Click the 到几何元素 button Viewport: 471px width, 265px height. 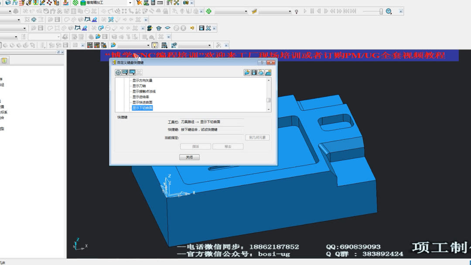(x=257, y=137)
